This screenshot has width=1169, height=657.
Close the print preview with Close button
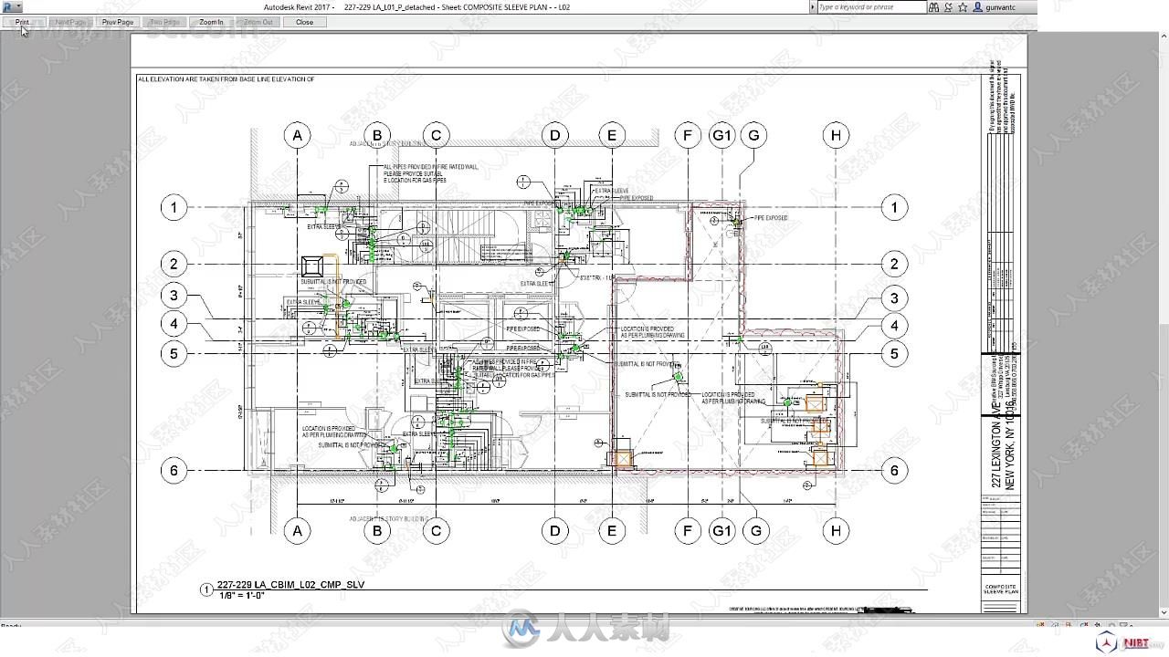pos(305,22)
